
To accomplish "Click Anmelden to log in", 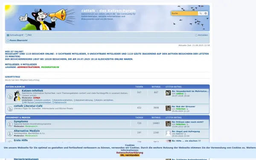I will 202,35.
